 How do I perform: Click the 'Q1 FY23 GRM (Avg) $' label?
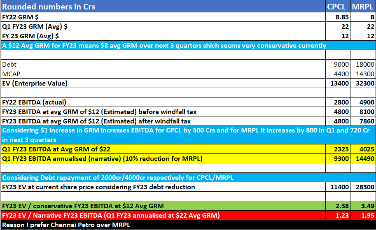pyautogui.click(x=163, y=26)
